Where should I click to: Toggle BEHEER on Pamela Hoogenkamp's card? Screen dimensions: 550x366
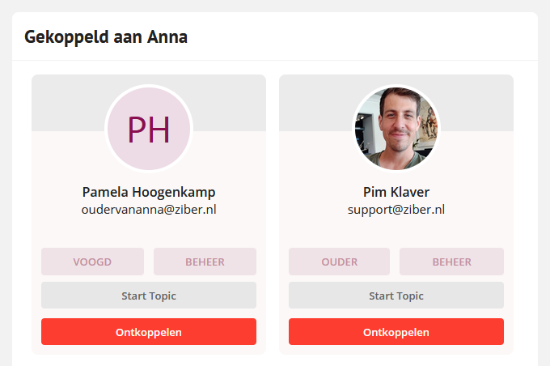click(x=205, y=262)
